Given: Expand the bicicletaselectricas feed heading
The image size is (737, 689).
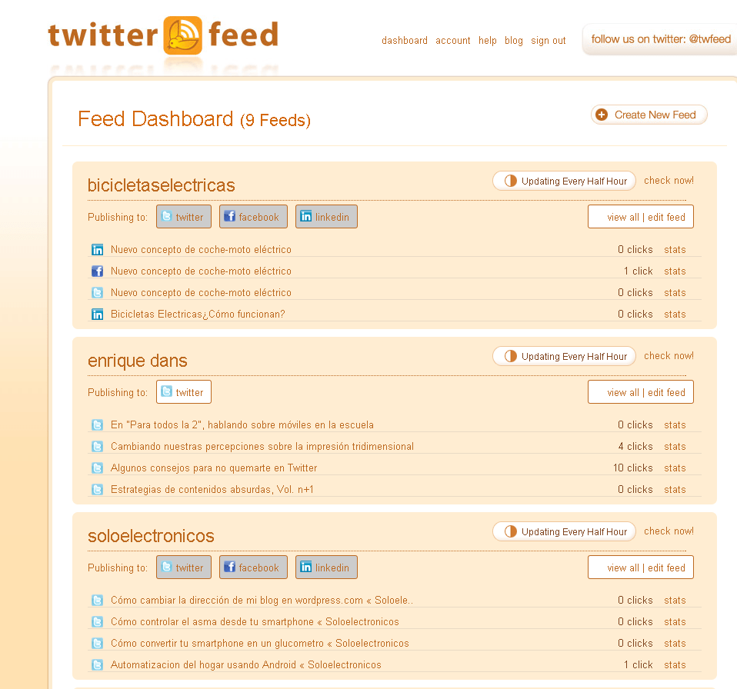Looking at the screenshot, I should tap(161, 185).
